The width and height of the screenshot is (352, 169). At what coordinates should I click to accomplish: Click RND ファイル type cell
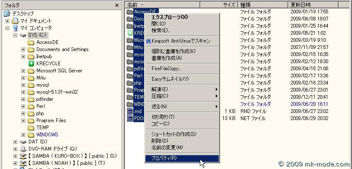coord(253,111)
